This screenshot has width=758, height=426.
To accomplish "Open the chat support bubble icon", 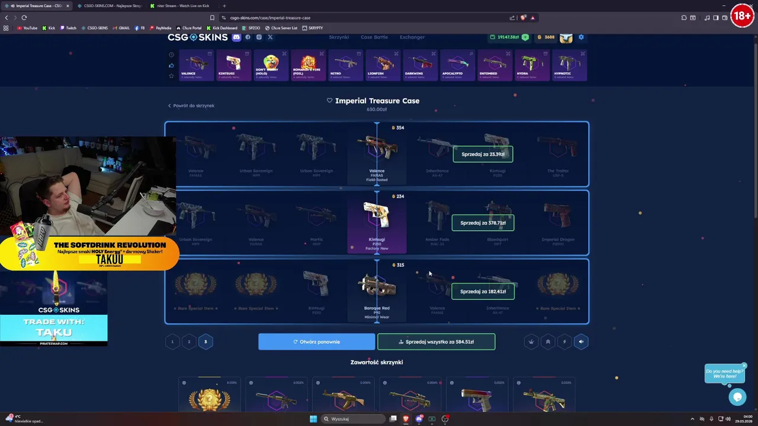I will [x=737, y=397].
